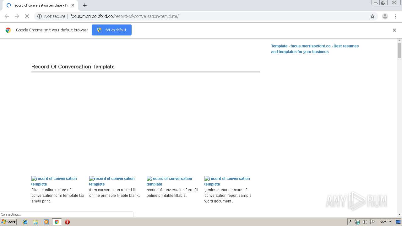Image resolution: width=402 pixels, height=226 pixels.
Task: Go forward to the next page
Action: tap(17, 16)
